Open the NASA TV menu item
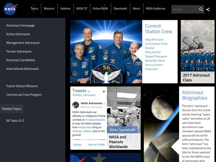The height and width of the screenshot is (162, 216). click(x=81, y=8)
